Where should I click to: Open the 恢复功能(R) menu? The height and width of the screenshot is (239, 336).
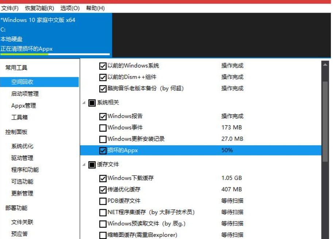(39, 8)
